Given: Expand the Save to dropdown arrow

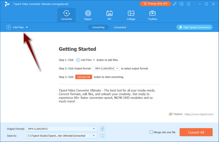Looking at the screenshot, I should (94, 135).
